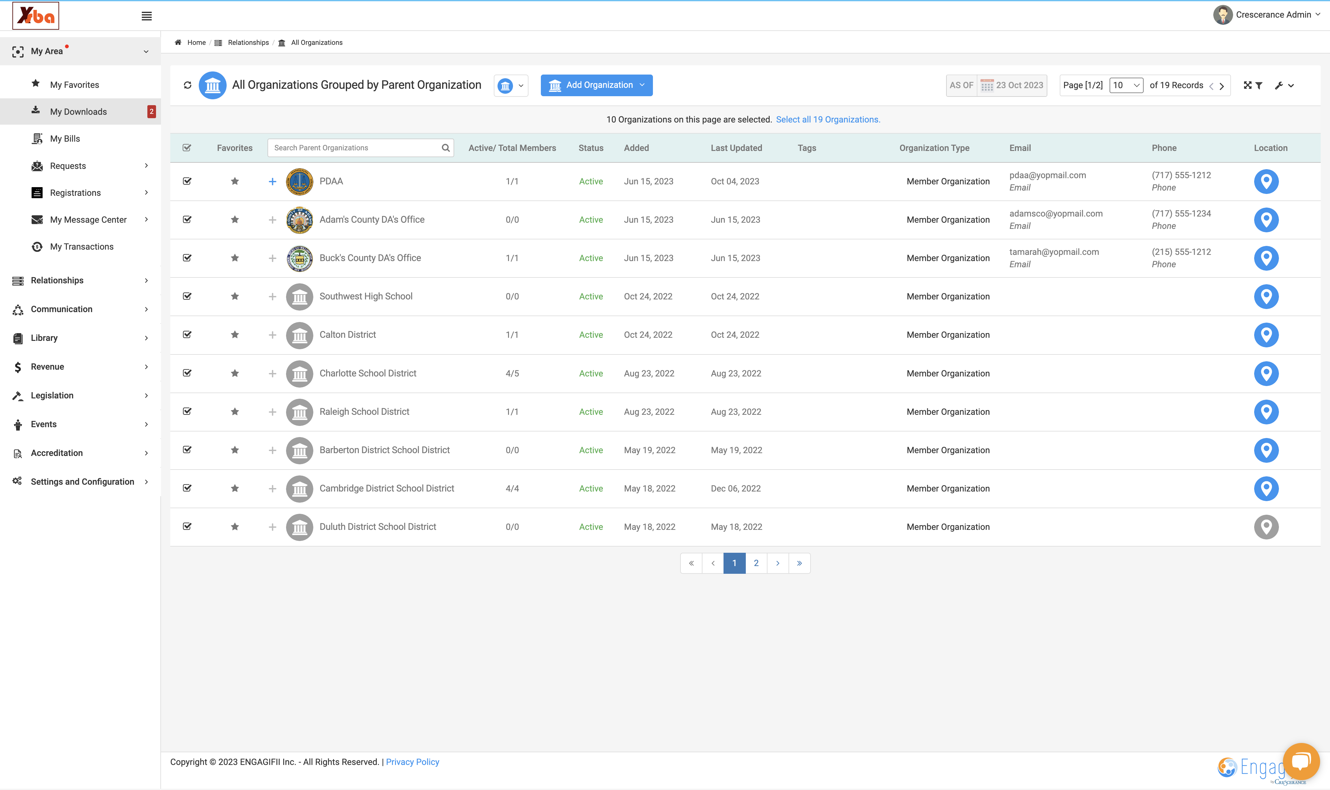
Task: Expand the PDAA row with plus
Action: 272,182
